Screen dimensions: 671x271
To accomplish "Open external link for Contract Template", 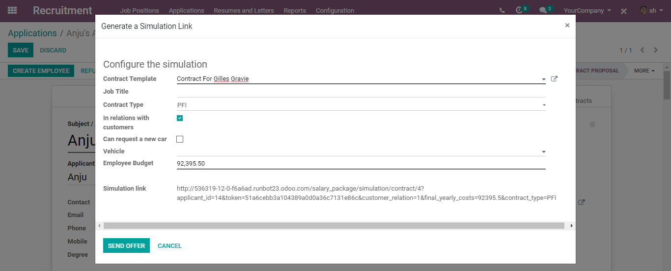I will click(554, 79).
